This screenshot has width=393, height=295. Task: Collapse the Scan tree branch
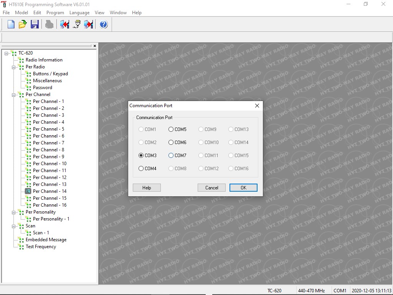[x=14, y=226]
